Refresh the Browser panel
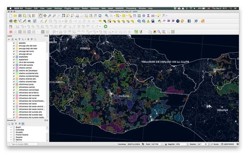Viewport: 246px width, 153px height. pyautogui.click(x=12, y=124)
